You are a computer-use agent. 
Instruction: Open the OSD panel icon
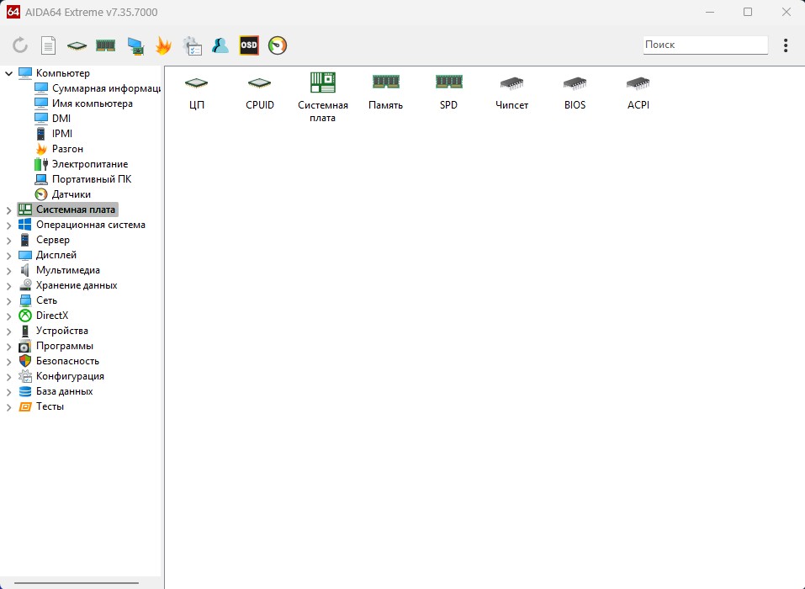coord(249,45)
